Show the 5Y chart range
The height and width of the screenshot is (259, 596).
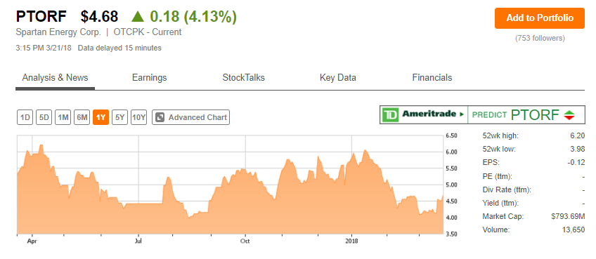tap(119, 117)
